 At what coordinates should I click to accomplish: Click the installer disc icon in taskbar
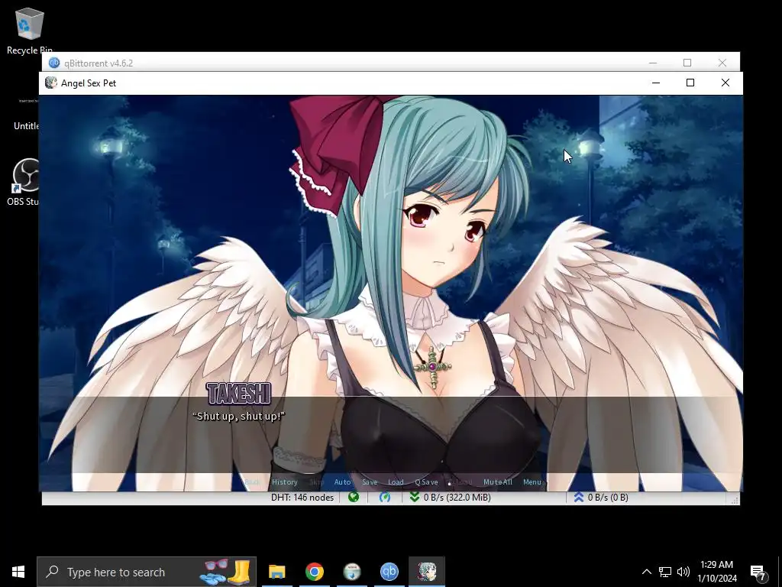352,572
